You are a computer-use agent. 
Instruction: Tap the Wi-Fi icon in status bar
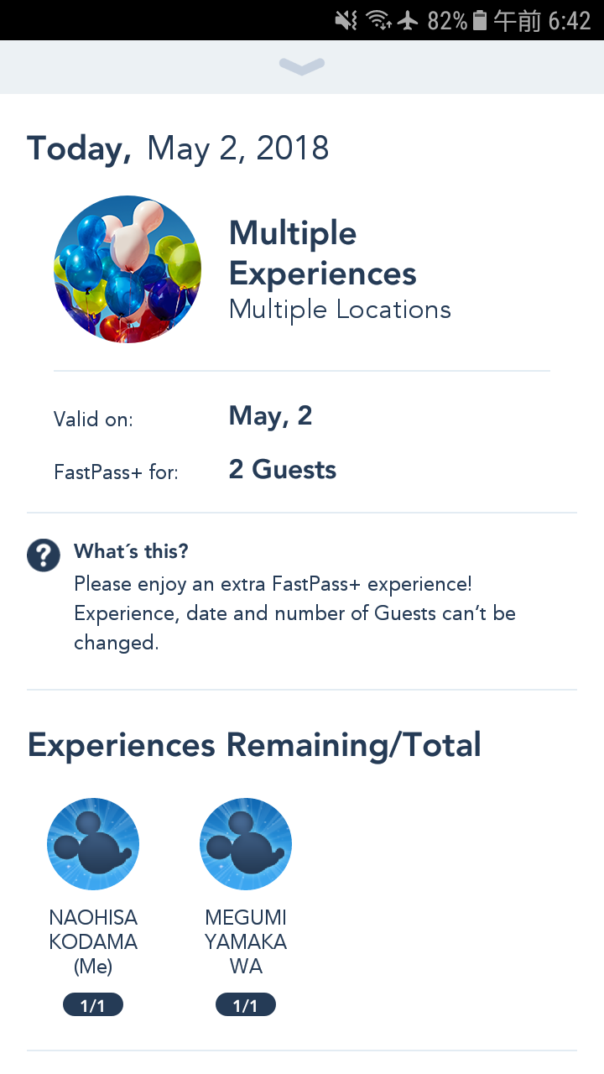(380, 20)
